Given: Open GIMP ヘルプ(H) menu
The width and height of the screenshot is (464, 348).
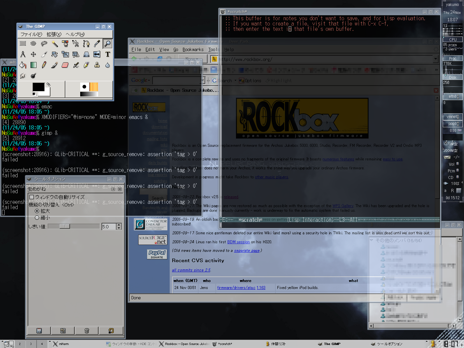Looking at the screenshot, I should coord(75,34).
